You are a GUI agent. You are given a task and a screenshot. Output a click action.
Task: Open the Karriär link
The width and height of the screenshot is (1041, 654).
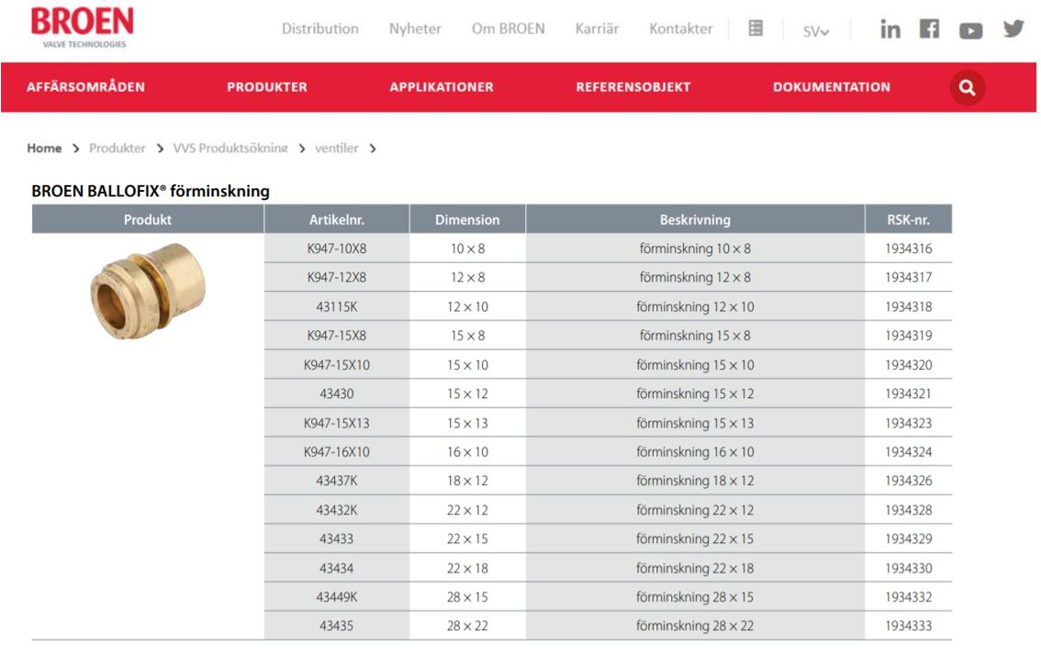click(x=597, y=28)
